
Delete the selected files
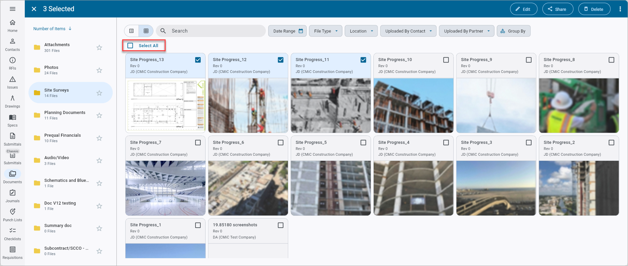pyautogui.click(x=594, y=9)
